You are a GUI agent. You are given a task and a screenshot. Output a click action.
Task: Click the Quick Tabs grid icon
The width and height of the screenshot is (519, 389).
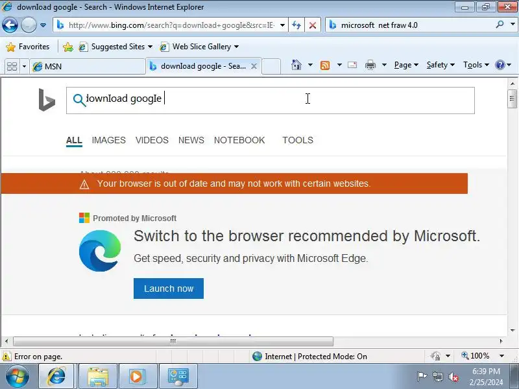[12, 67]
